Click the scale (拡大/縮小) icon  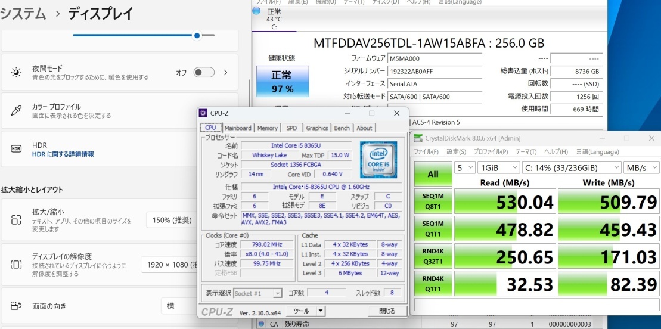pos(16,220)
